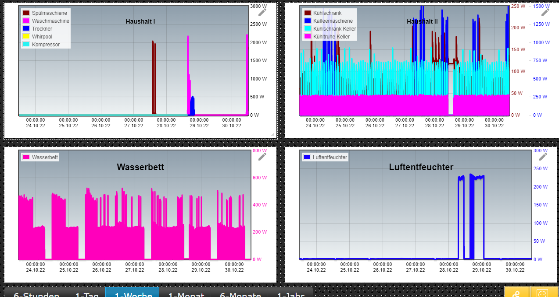Select the 1-Woche time range tab

(x=132, y=292)
